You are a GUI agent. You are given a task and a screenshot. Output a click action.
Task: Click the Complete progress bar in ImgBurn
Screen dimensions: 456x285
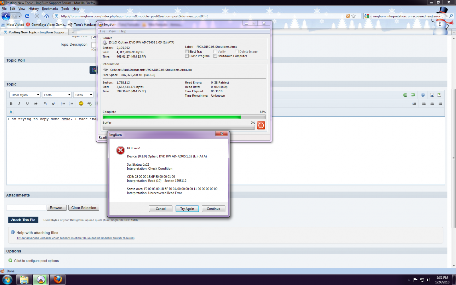(184, 117)
